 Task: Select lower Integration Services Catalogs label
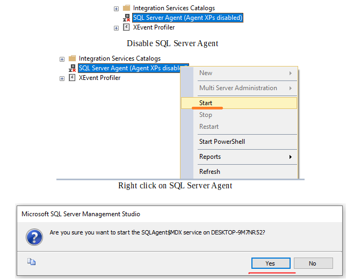pyautogui.click(x=120, y=58)
